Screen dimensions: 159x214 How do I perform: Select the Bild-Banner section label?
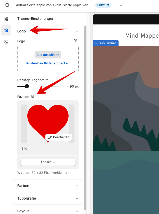click(x=106, y=43)
